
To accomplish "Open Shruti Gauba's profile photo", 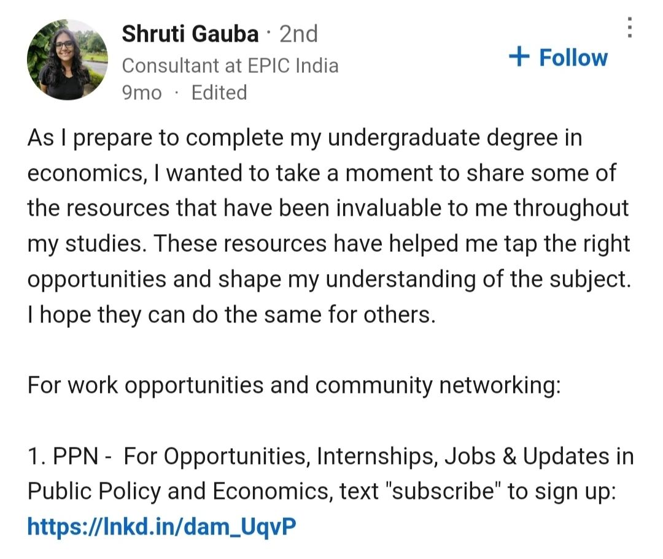I will [x=68, y=59].
